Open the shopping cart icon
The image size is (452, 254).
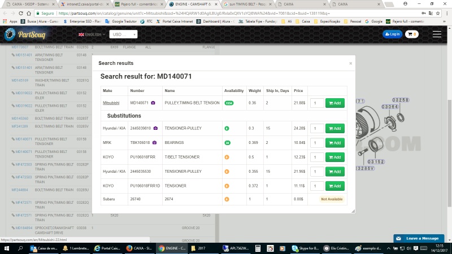[412, 34]
